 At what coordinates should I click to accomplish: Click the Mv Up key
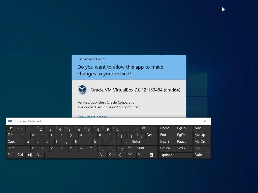click(x=202, y=135)
